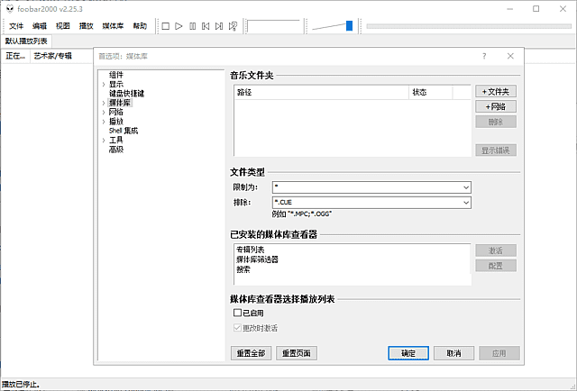Select 专辑列表 in the viewers list
577x391 pixels.
[250, 250]
